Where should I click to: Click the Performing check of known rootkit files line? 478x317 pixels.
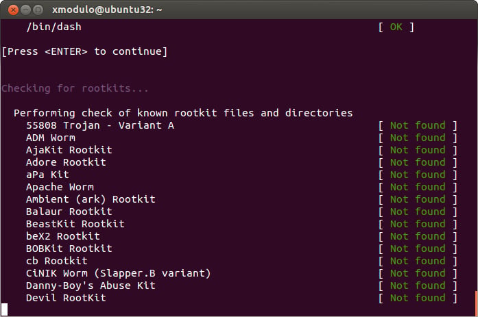183,113
